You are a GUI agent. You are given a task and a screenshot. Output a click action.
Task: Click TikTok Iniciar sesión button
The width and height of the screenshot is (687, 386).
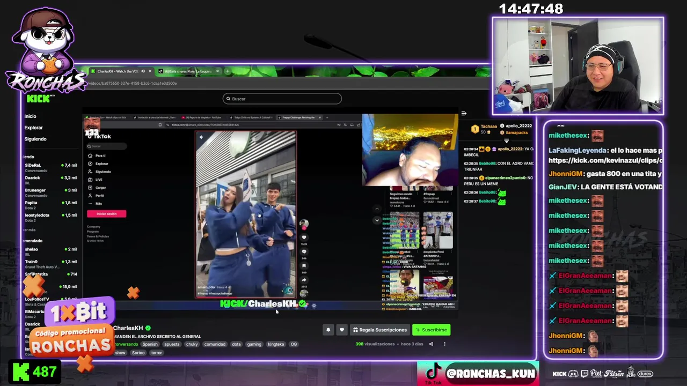pos(106,214)
